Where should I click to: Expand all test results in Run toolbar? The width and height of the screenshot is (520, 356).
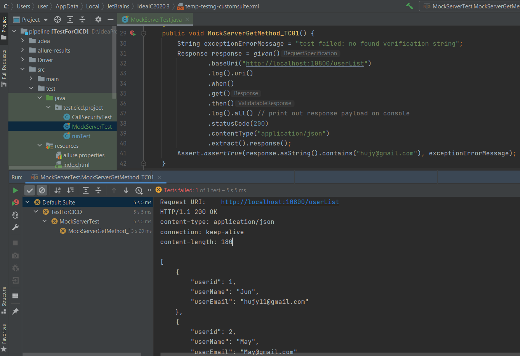pyautogui.click(x=86, y=190)
